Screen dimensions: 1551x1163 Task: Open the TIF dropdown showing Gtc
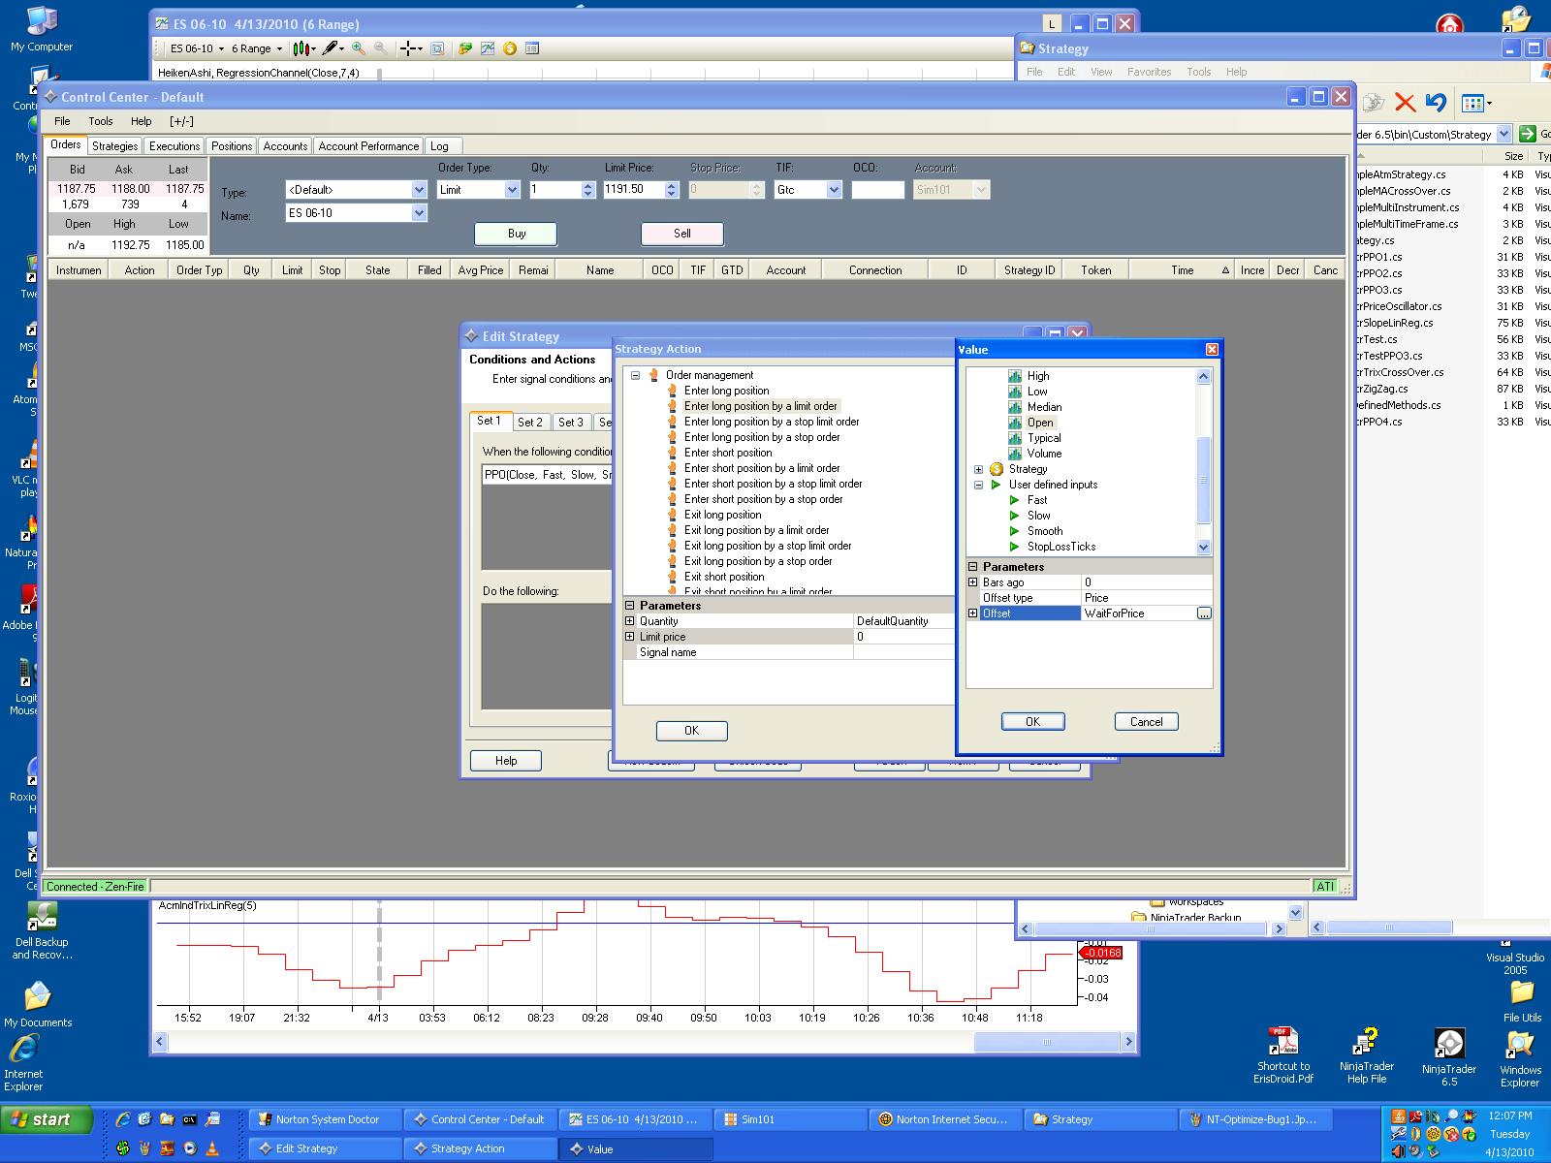[x=834, y=190]
